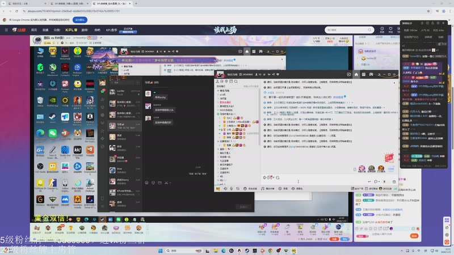Open Steam from the Windows taskbar
This screenshot has width=454, height=255.
point(247,250)
